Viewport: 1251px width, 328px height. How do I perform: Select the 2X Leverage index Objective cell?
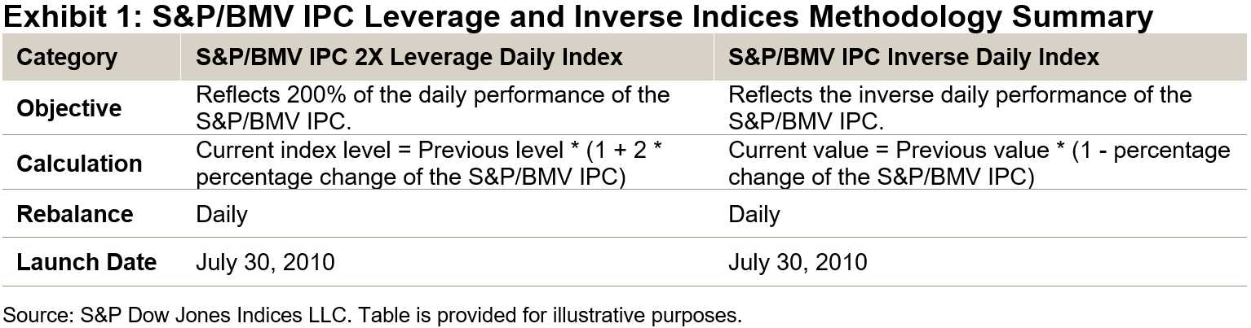[x=432, y=108]
